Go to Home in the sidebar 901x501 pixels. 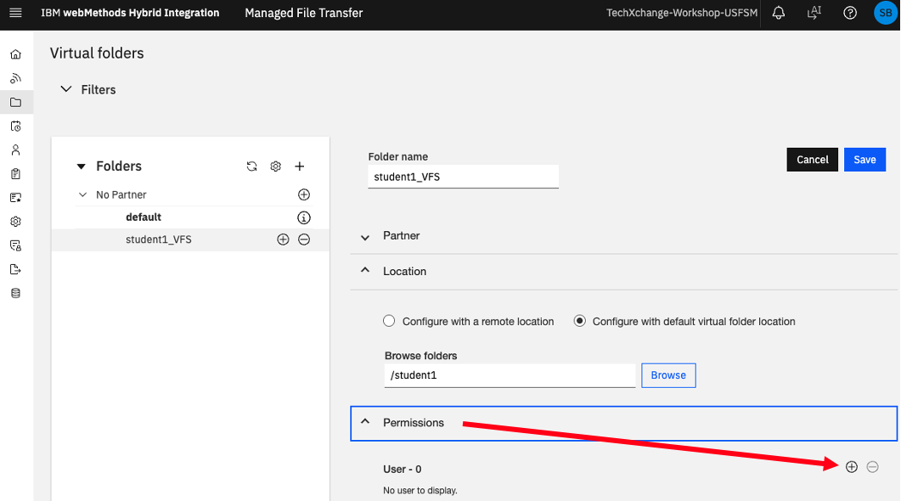(x=15, y=54)
